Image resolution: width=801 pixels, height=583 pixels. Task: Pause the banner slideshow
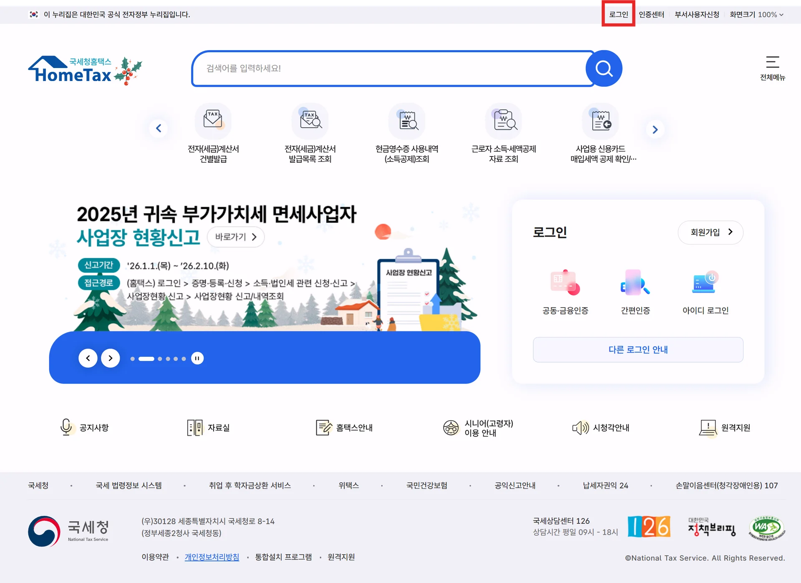(197, 358)
